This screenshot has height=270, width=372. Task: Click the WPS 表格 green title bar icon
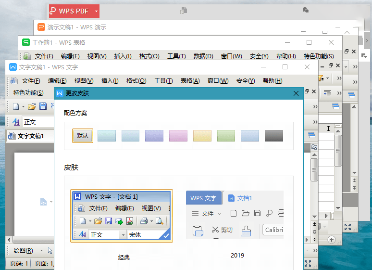click(26, 42)
